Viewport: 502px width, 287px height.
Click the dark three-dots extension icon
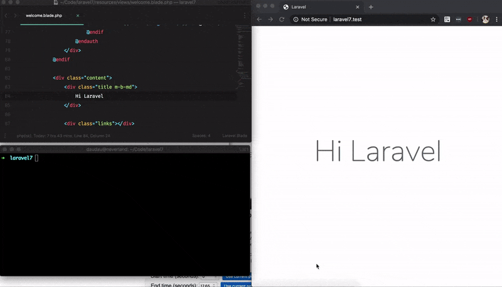coord(459,19)
